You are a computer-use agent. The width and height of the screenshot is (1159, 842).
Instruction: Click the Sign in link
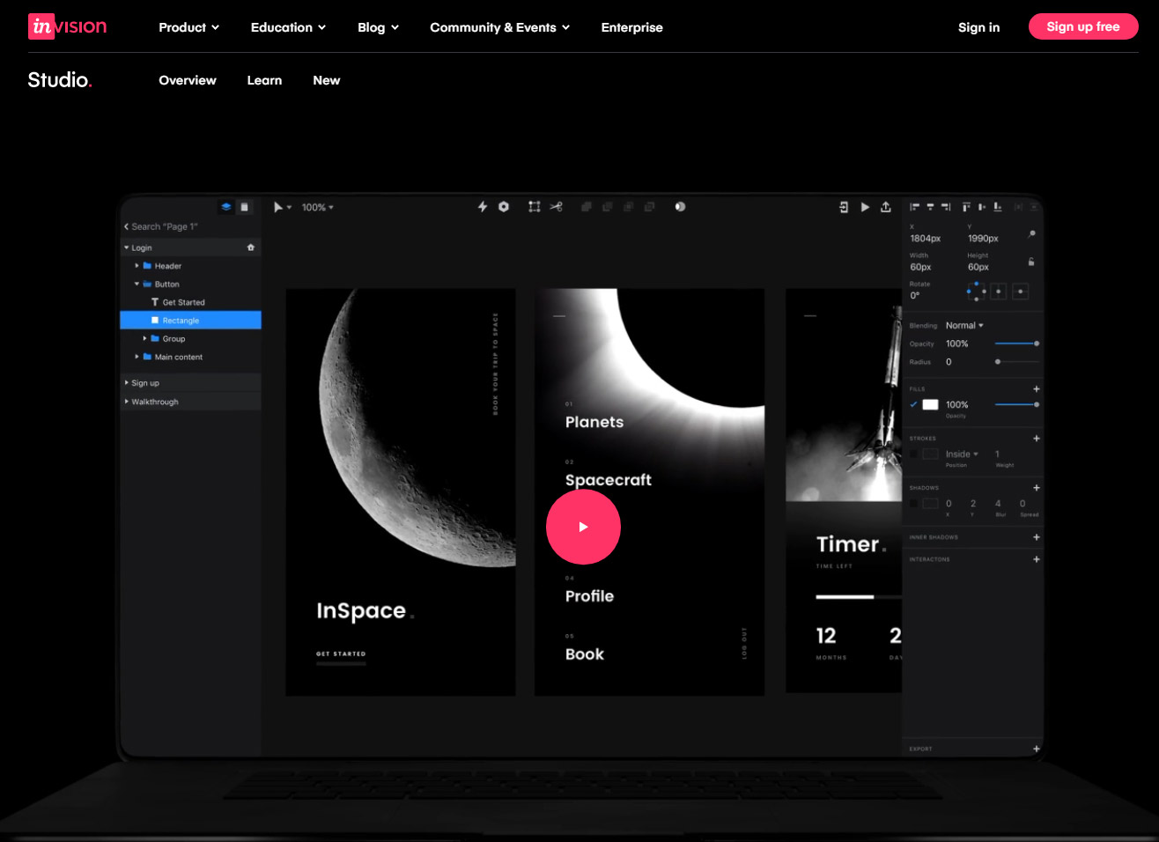[x=978, y=27]
